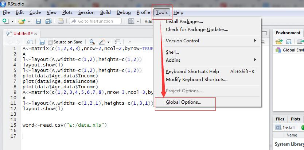Screen dimensions: 304x150
Task: Click the Name column header
Action: point(292,135)
